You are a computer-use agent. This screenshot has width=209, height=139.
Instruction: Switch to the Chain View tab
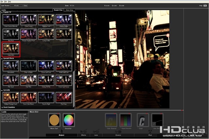pos(69,10)
